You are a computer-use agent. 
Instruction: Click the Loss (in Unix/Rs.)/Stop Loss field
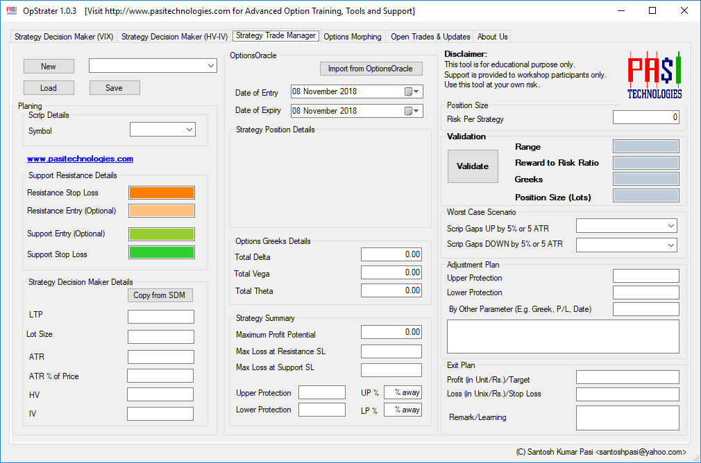coord(627,394)
